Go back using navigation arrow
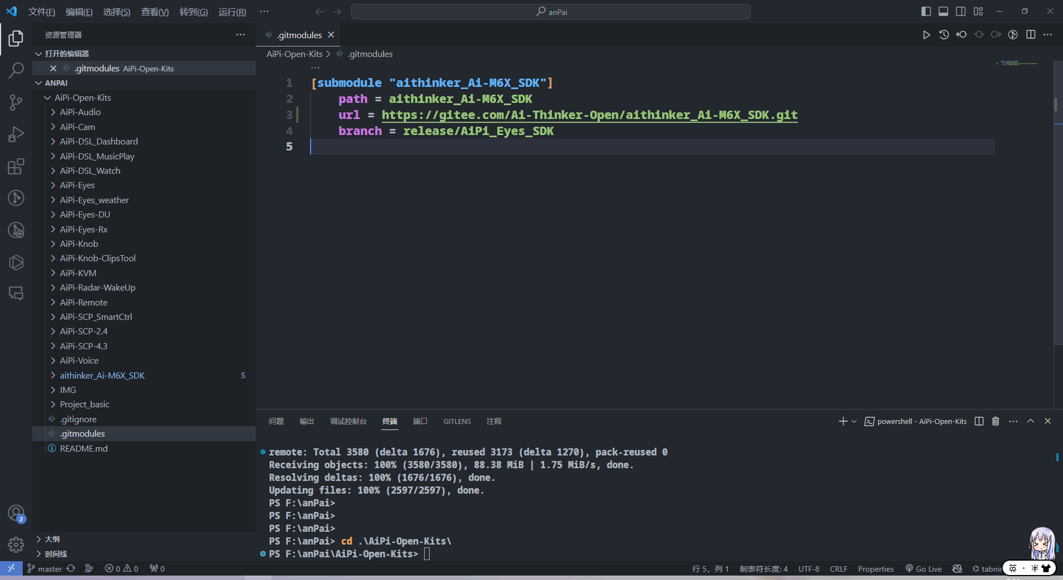 pyautogui.click(x=319, y=12)
